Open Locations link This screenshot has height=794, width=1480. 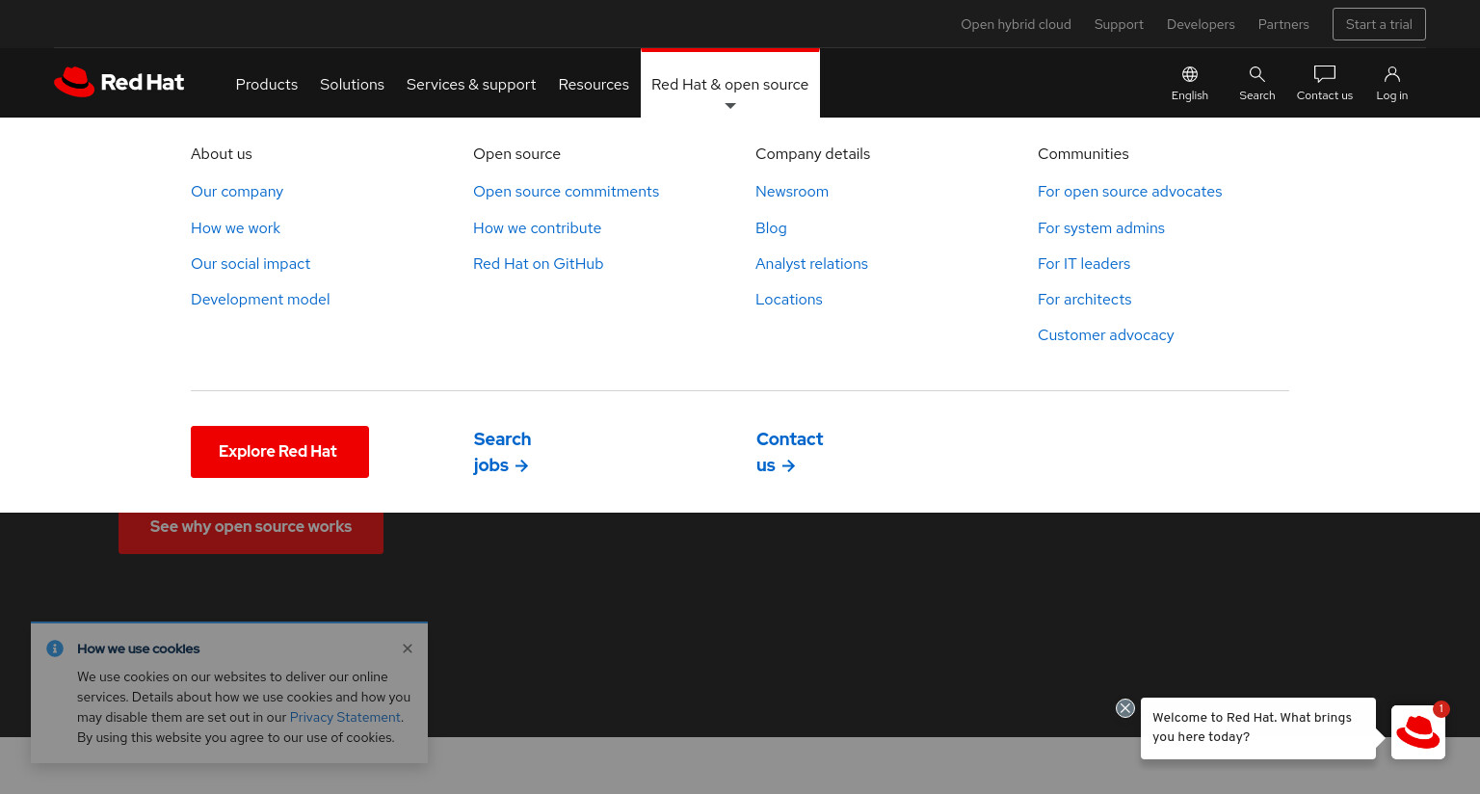pos(789,300)
